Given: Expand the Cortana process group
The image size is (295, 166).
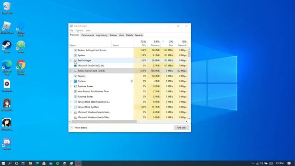Looking at the screenshot, I should [71, 81].
